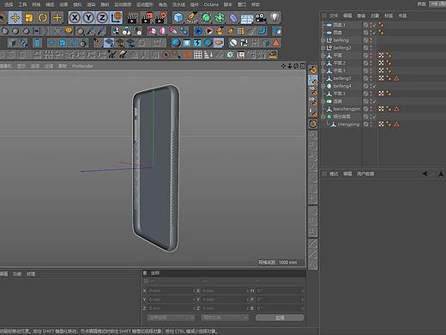Open the 用户数据 menu in attribute manager
This screenshot has height=335, width=446.
(x=365, y=174)
